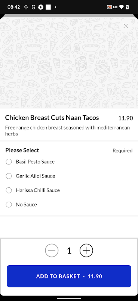Tap the quantity number 1
The image size is (138, 301).
click(x=69, y=251)
